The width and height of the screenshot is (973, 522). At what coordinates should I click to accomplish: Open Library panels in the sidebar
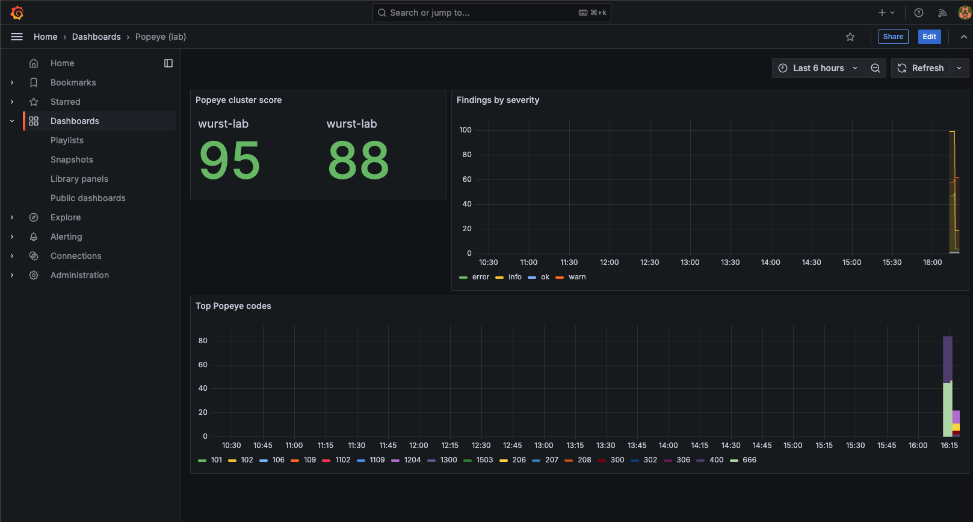tap(79, 179)
